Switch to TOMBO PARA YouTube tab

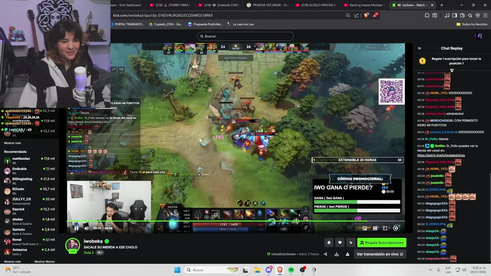tap(170, 5)
